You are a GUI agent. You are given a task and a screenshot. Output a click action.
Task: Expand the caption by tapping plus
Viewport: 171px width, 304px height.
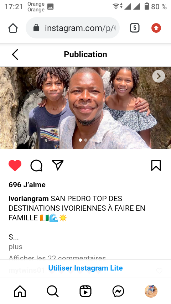point(16,247)
